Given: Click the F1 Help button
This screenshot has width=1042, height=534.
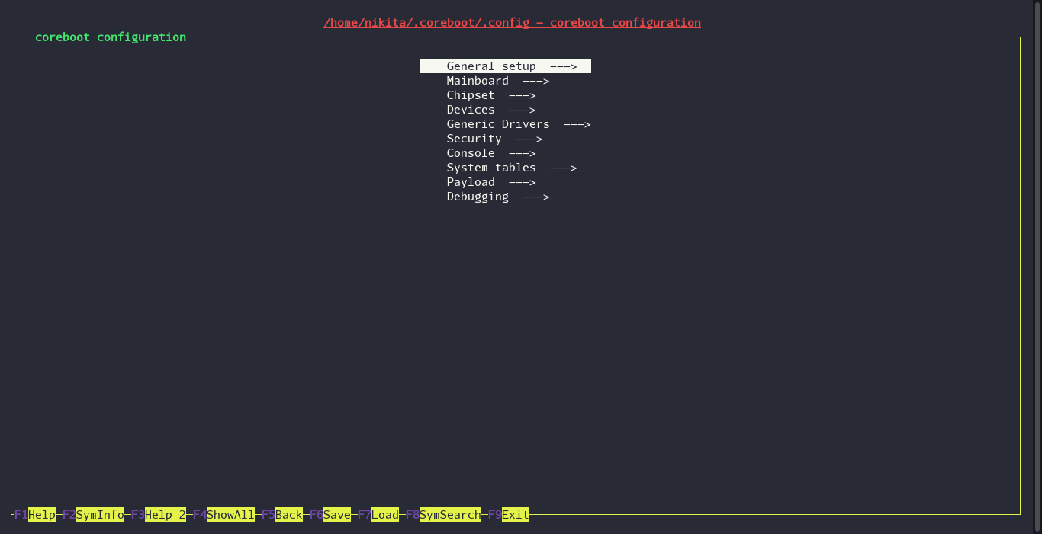Looking at the screenshot, I should 43,514.
